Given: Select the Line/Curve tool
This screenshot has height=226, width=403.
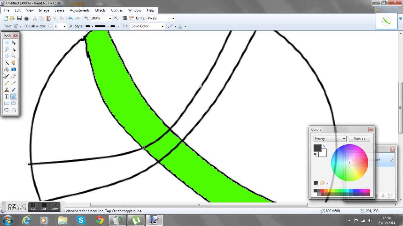Looking at the screenshot, I should 14,96.
